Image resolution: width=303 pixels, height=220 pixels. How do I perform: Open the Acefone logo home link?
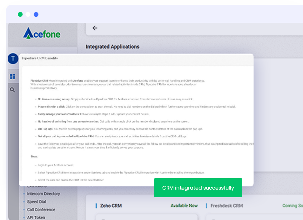click(42, 33)
